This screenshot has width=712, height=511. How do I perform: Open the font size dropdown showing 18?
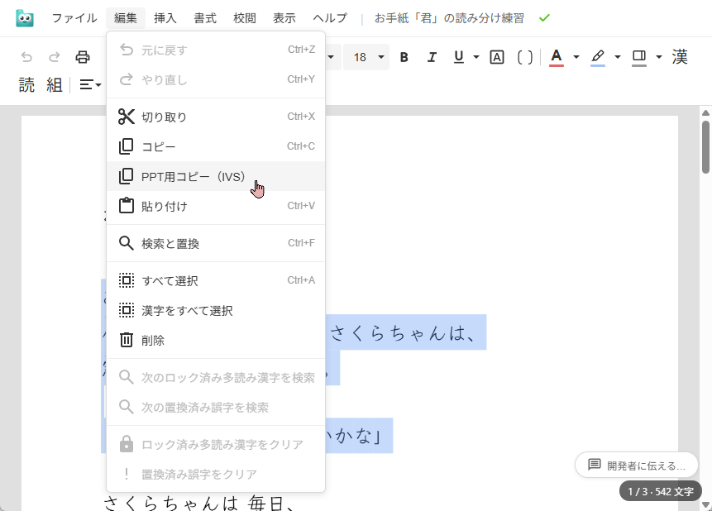coord(366,57)
